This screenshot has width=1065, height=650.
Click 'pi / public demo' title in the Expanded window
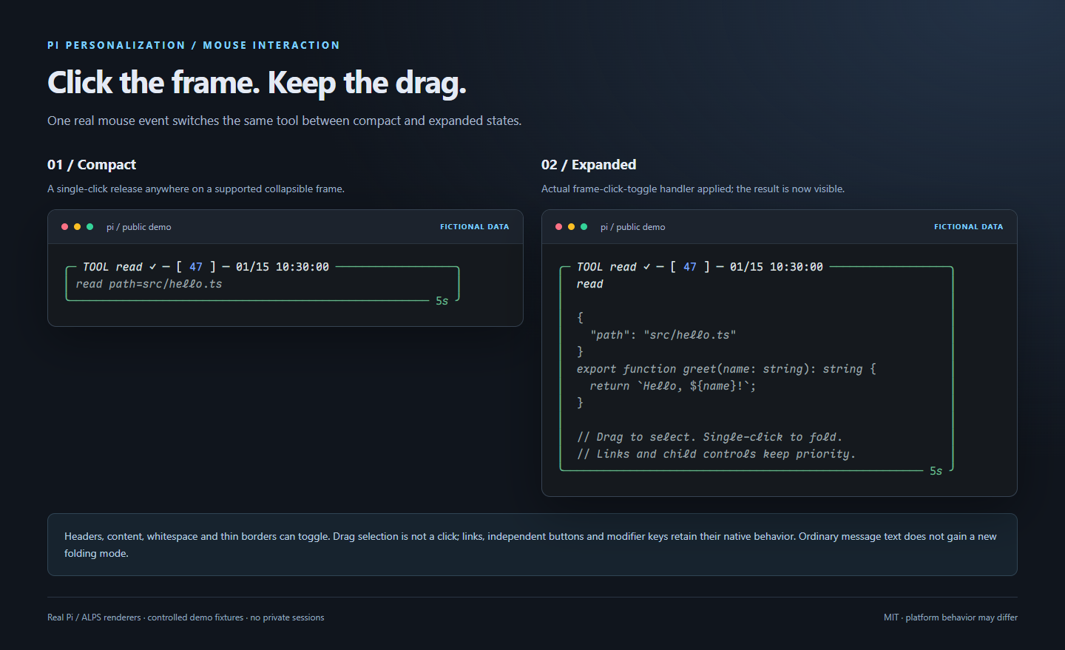coord(633,227)
